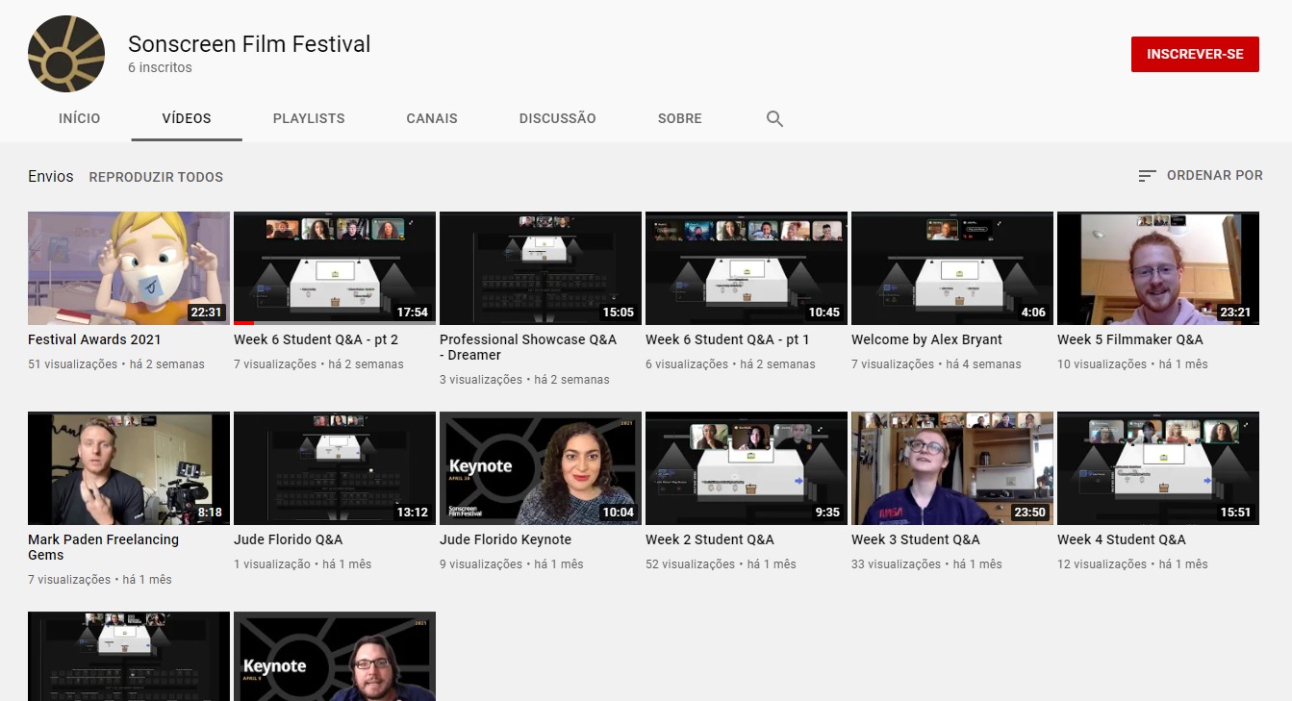This screenshot has height=701, width=1292.
Task: Switch to the Início tab
Action: (x=79, y=119)
